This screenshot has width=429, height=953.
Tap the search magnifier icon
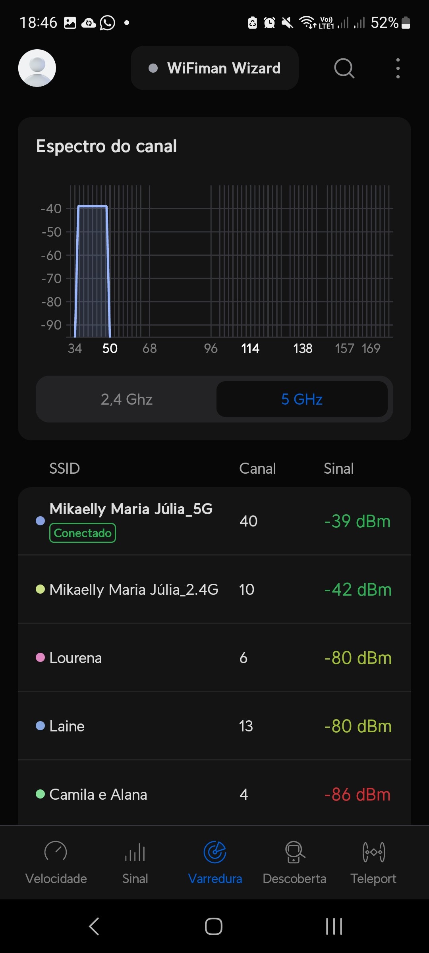pos(344,68)
